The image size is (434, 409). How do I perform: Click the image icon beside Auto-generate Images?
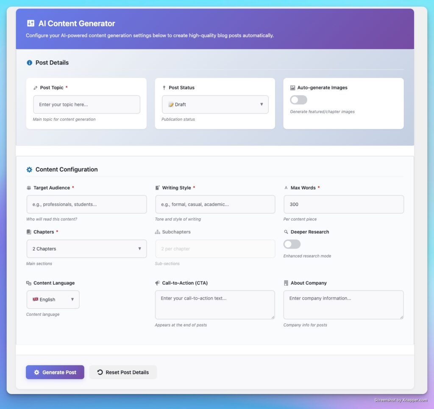(292, 88)
